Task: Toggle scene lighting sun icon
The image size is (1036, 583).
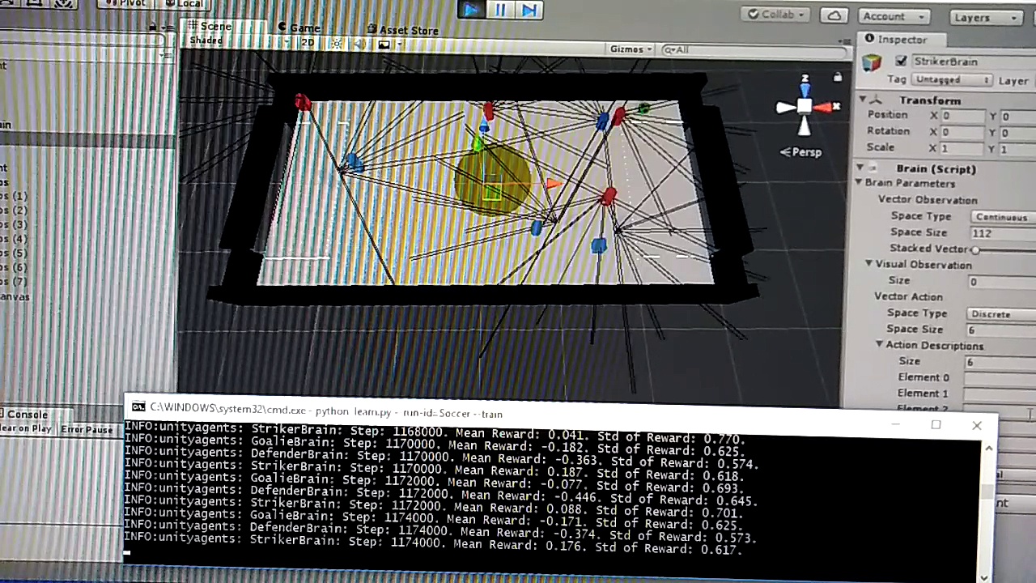Action: pyautogui.click(x=337, y=44)
